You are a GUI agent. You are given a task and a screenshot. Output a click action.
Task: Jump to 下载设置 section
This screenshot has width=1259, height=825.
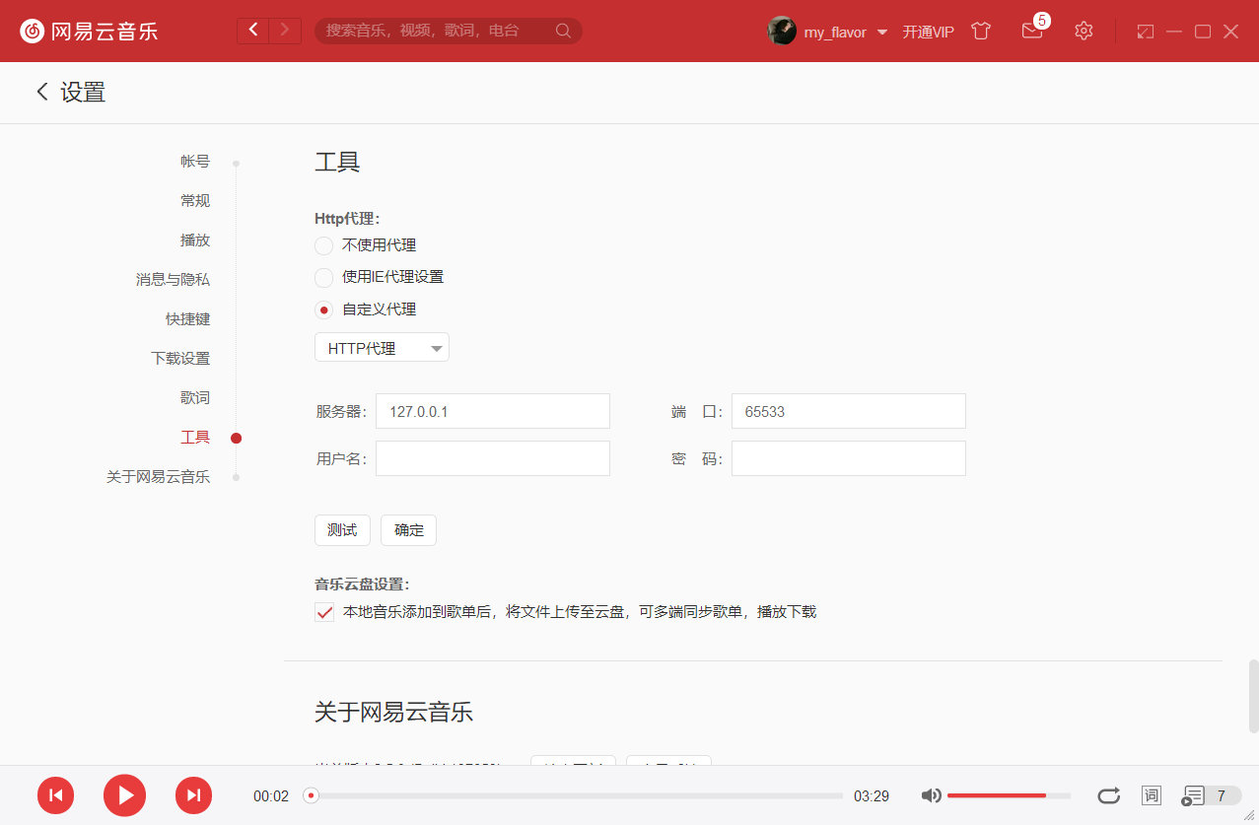(x=180, y=359)
